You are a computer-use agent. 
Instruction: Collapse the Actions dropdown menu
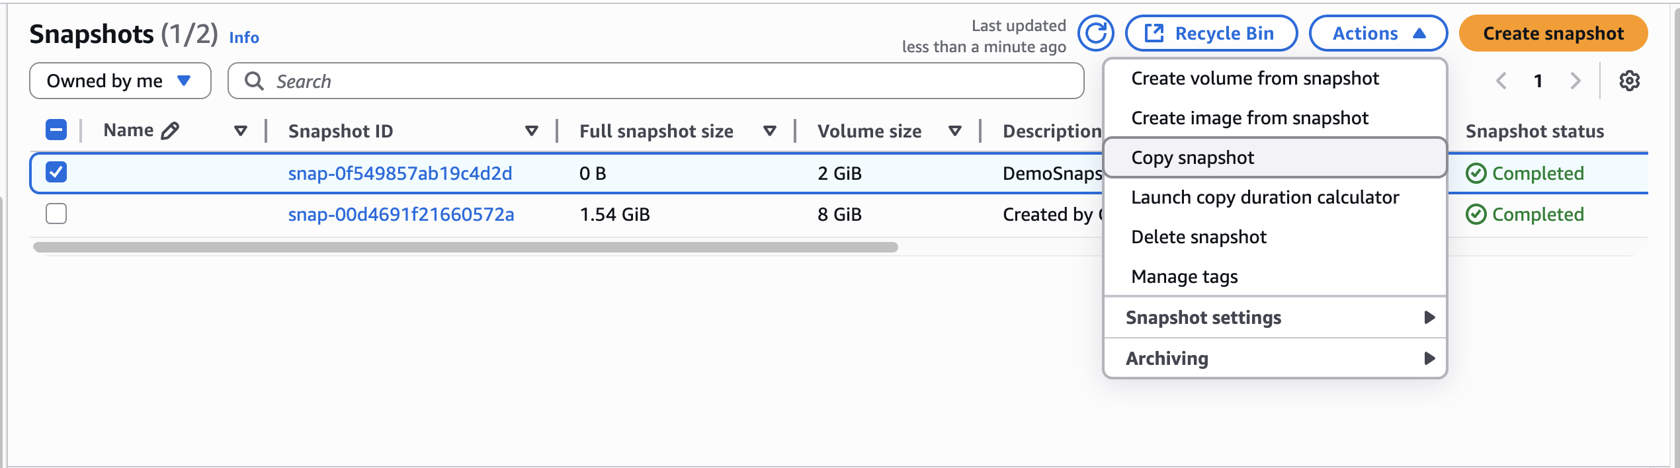[x=1378, y=33]
